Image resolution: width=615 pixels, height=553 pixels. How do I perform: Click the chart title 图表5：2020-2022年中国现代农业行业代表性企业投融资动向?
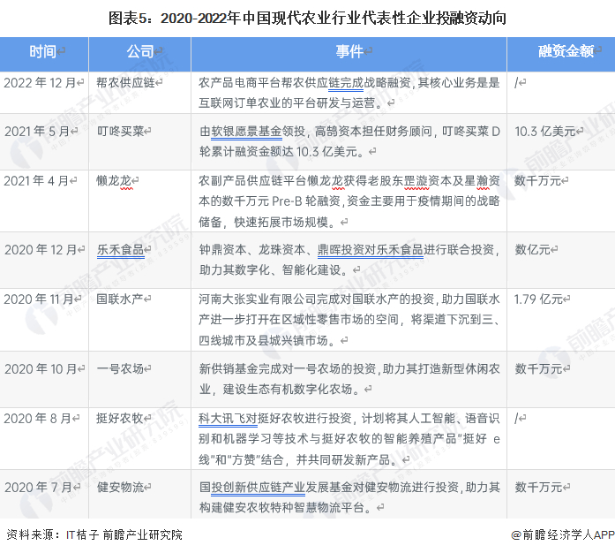307,19
